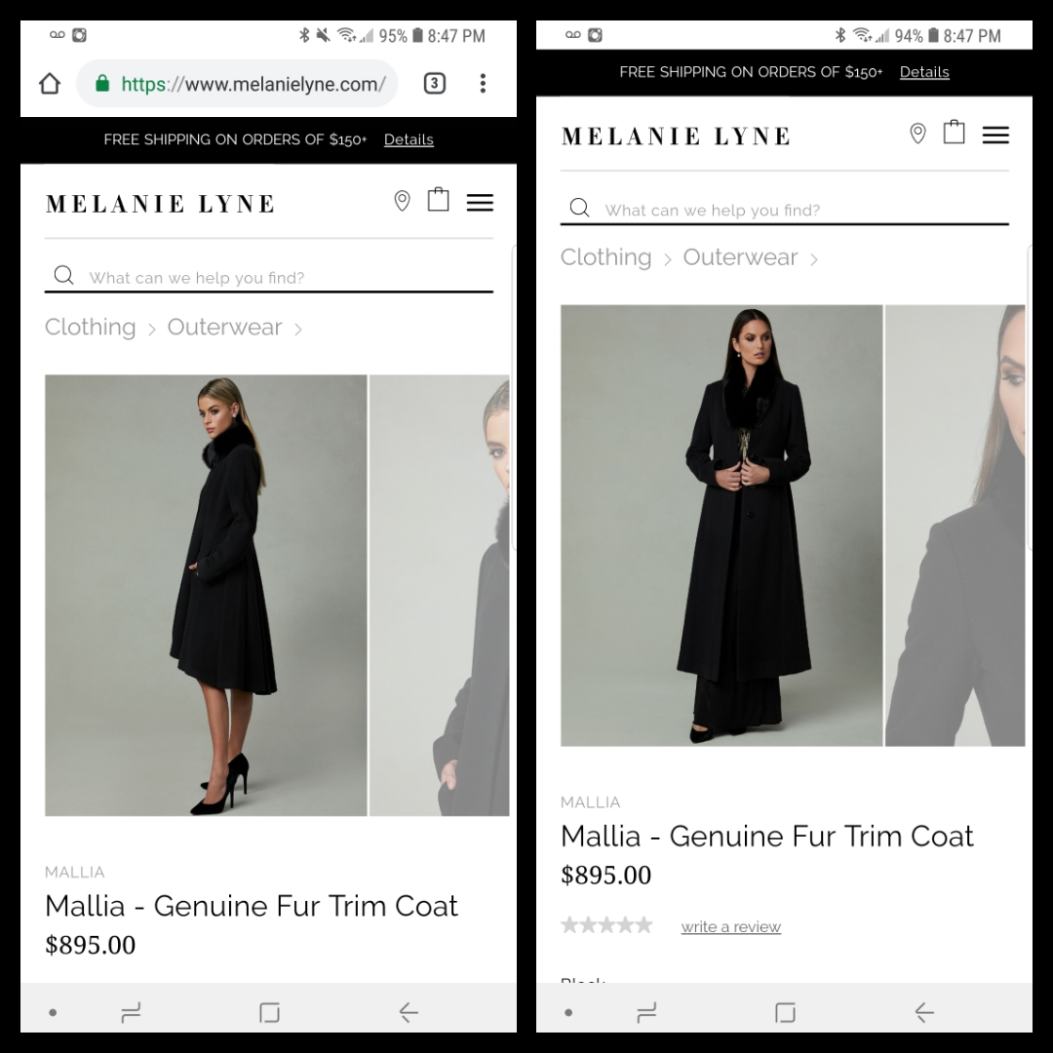Click 'write a review' link
Screen dimensions: 1053x1053
click(730, 927)
